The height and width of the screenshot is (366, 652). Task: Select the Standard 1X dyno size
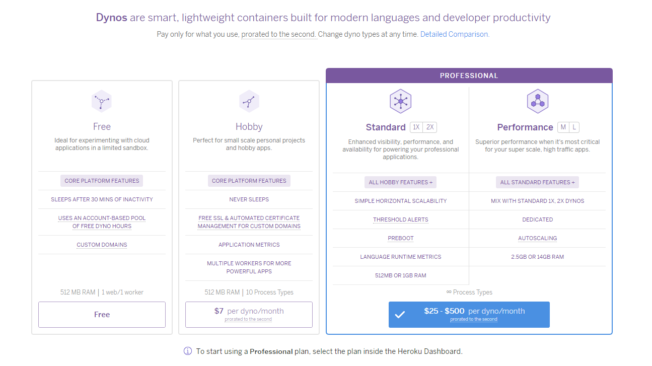coord(416,127)
